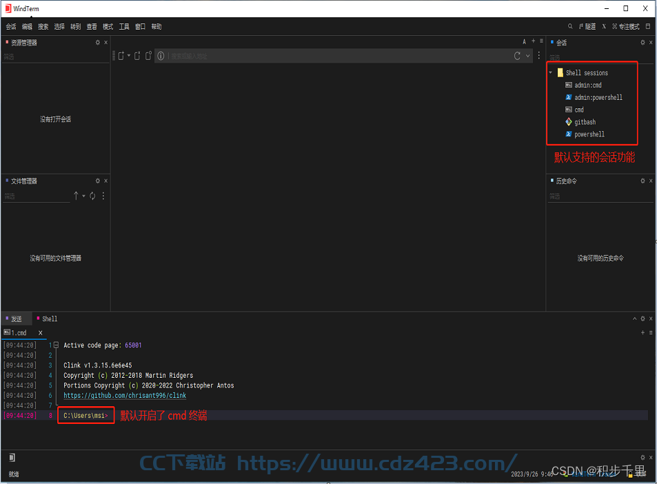Click the magnifier search icon in the top bar

[x=570, y=26]
